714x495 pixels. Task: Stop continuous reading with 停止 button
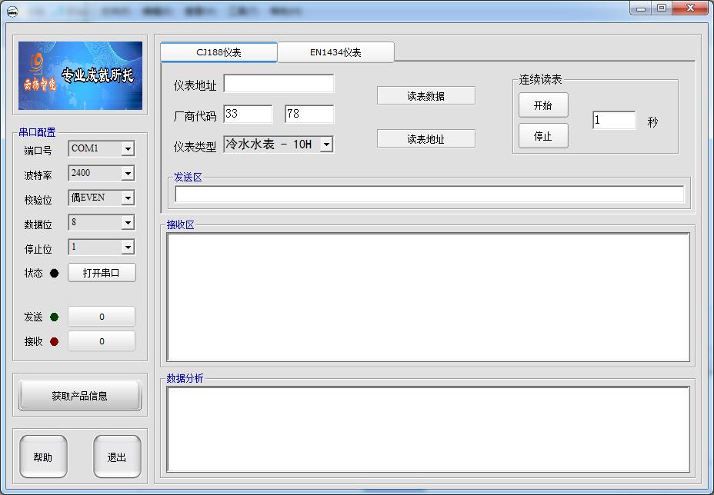coord(542,136)
